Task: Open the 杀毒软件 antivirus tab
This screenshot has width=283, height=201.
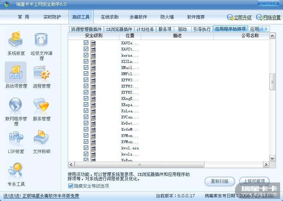Action: tap(139, 17)
